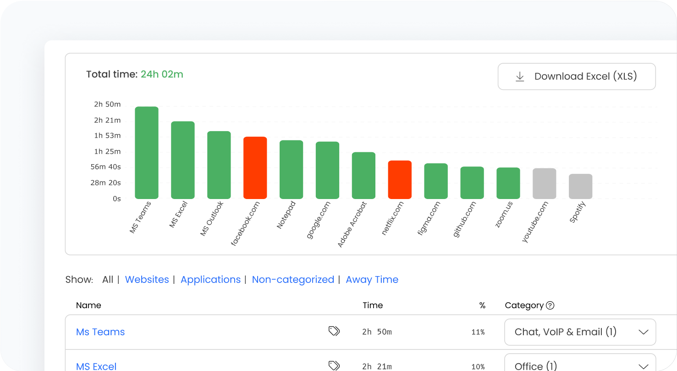
Task: Show Non-categorized items
Action: coord(293,280)
